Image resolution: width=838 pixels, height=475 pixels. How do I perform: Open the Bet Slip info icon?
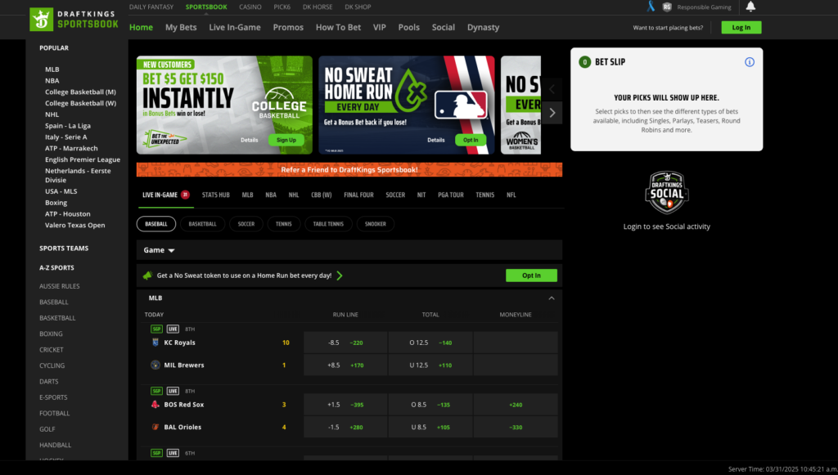pos(749,62)
